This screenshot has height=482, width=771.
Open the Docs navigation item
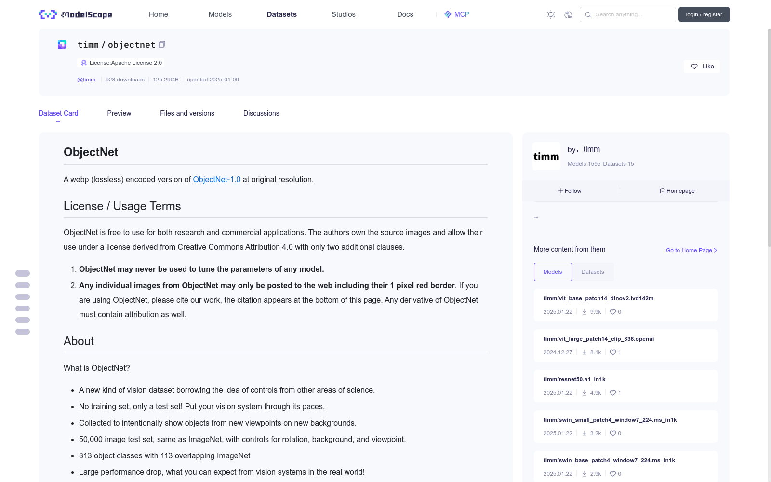(x=405, y=14)
